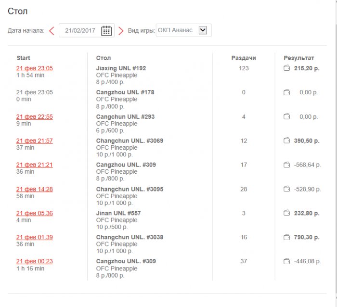
Task: Open session link 21 фев 21:21
Action: click(34, 165)
